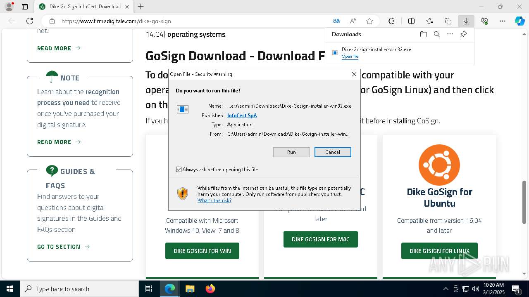The image size is (529, 297).
Task: Open more options in Downloads panel
Action: pos(450,34)
